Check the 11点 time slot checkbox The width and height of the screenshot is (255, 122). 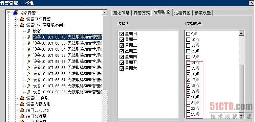tap(188, 45)
